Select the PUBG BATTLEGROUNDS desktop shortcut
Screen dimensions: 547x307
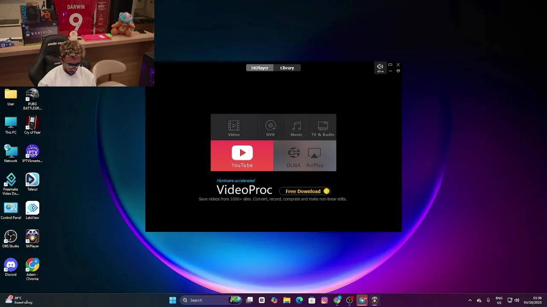(x=32, y=99)
